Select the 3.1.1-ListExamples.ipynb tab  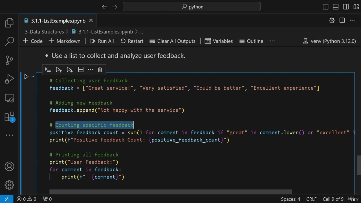click(x=58, y=21)
